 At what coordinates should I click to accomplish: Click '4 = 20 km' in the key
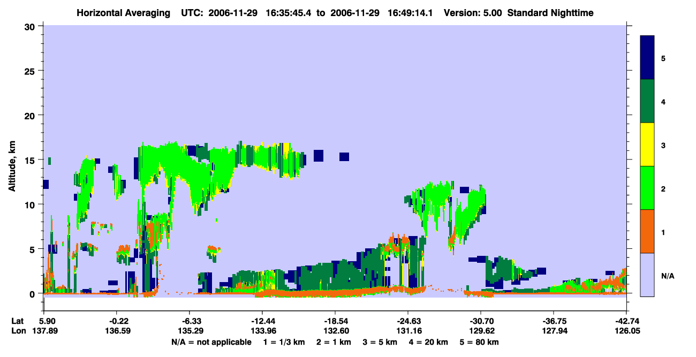coord(428,342)
